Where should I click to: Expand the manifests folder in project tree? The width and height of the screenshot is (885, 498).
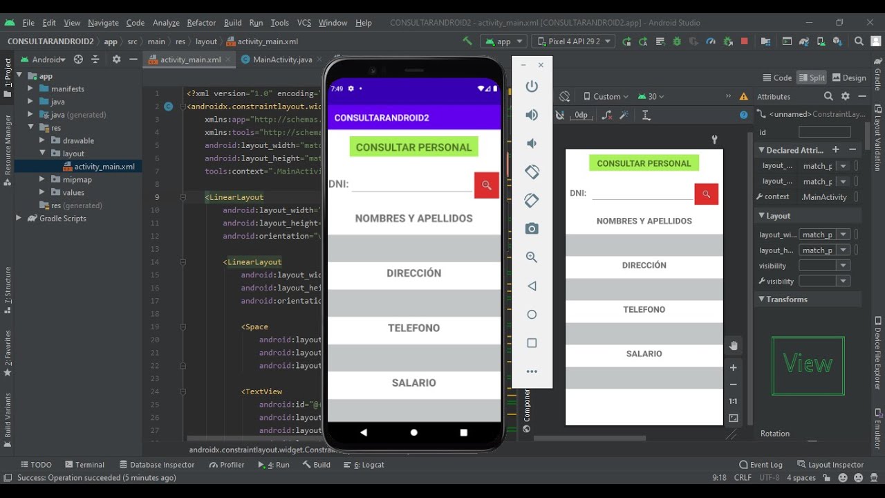pyautogui.click(x=30, y=89)
